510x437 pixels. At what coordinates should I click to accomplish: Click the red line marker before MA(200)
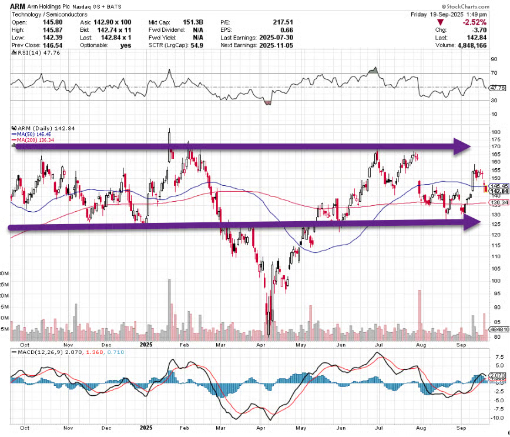14,140
